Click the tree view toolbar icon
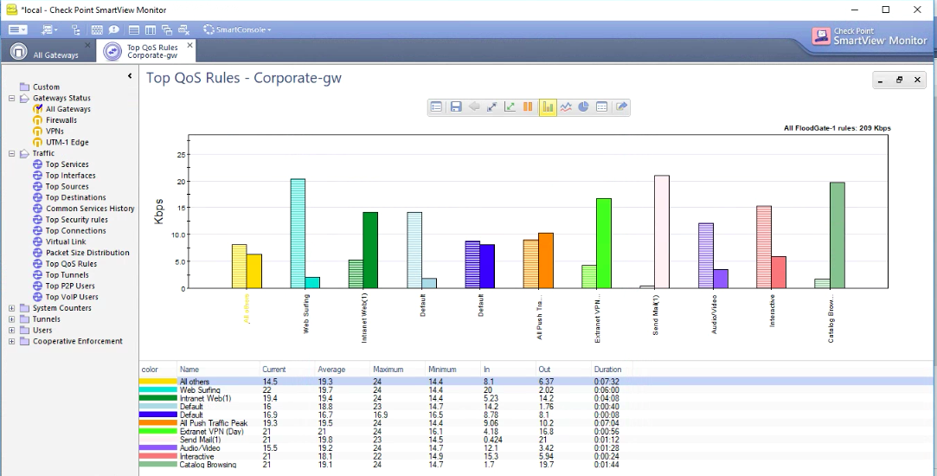 click(75, 29)
